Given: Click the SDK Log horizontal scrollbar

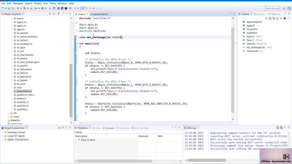Looking at the screenshot, I should (x=207, y=160).
